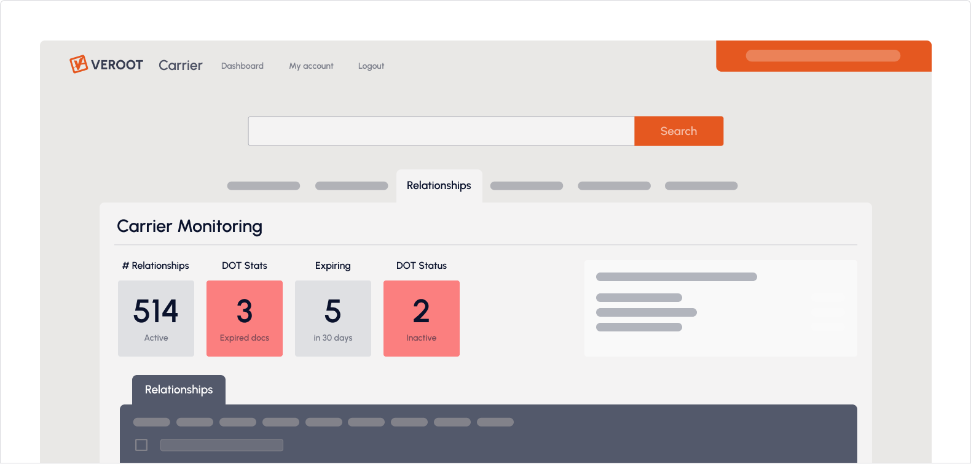Click the orange banner button at top right
The width and height of the screenshot is (971, 464).
point(823,56)
